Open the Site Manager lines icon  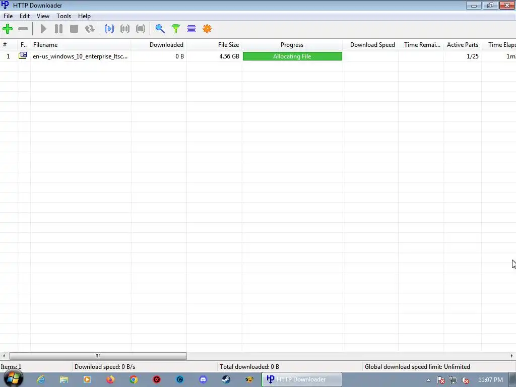point(191,29)
